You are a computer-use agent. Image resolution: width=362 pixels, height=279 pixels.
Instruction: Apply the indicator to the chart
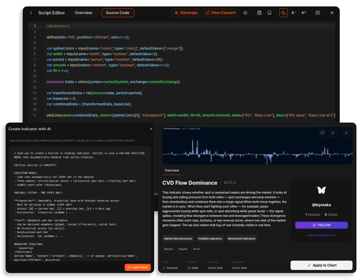pos(321,265)
